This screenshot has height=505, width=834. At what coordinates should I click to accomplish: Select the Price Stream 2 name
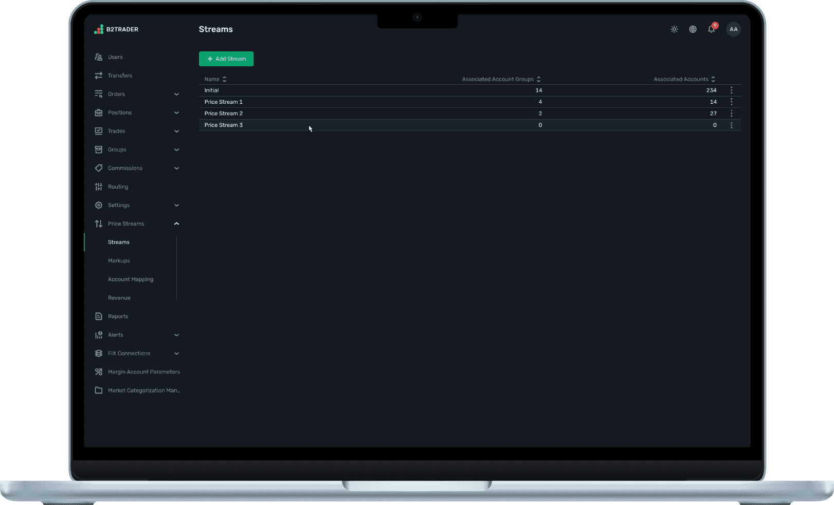(223, 114)
